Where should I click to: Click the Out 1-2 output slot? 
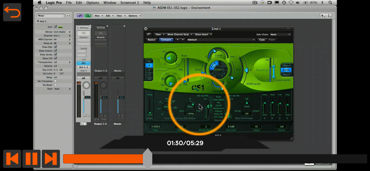tap(84, 67)
